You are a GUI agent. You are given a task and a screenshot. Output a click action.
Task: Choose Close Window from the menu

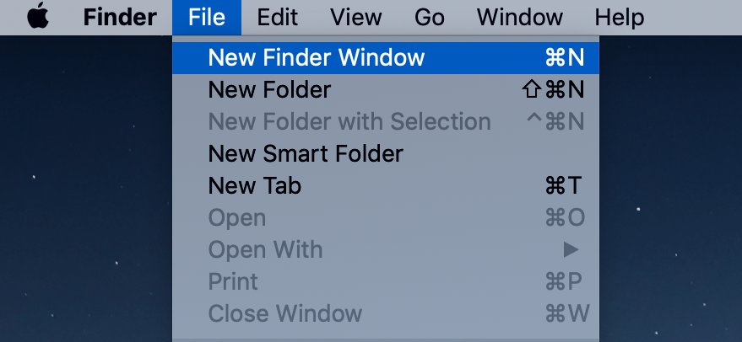point(386,313)
